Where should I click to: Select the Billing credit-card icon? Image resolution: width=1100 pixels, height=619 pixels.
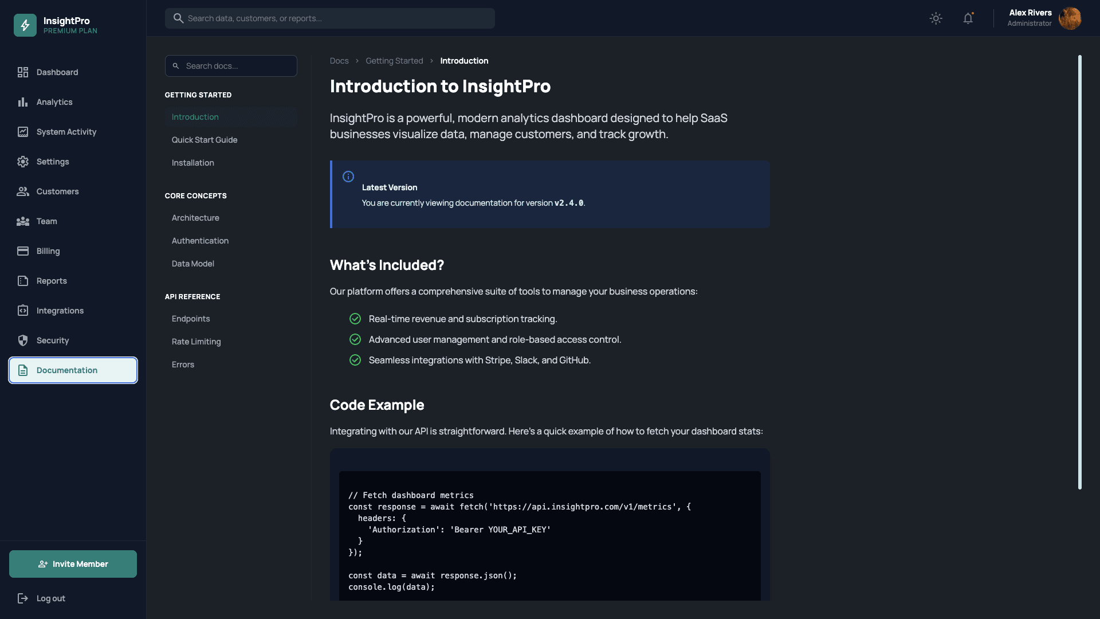tap(23, 251)
